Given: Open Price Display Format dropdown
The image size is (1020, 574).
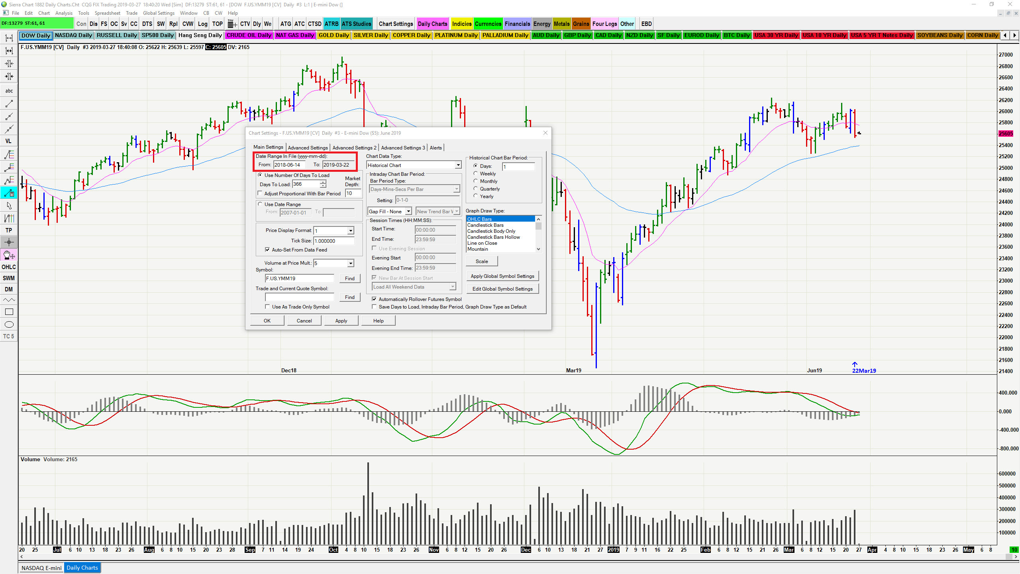Looking at the screenshot, I should 350,231.
